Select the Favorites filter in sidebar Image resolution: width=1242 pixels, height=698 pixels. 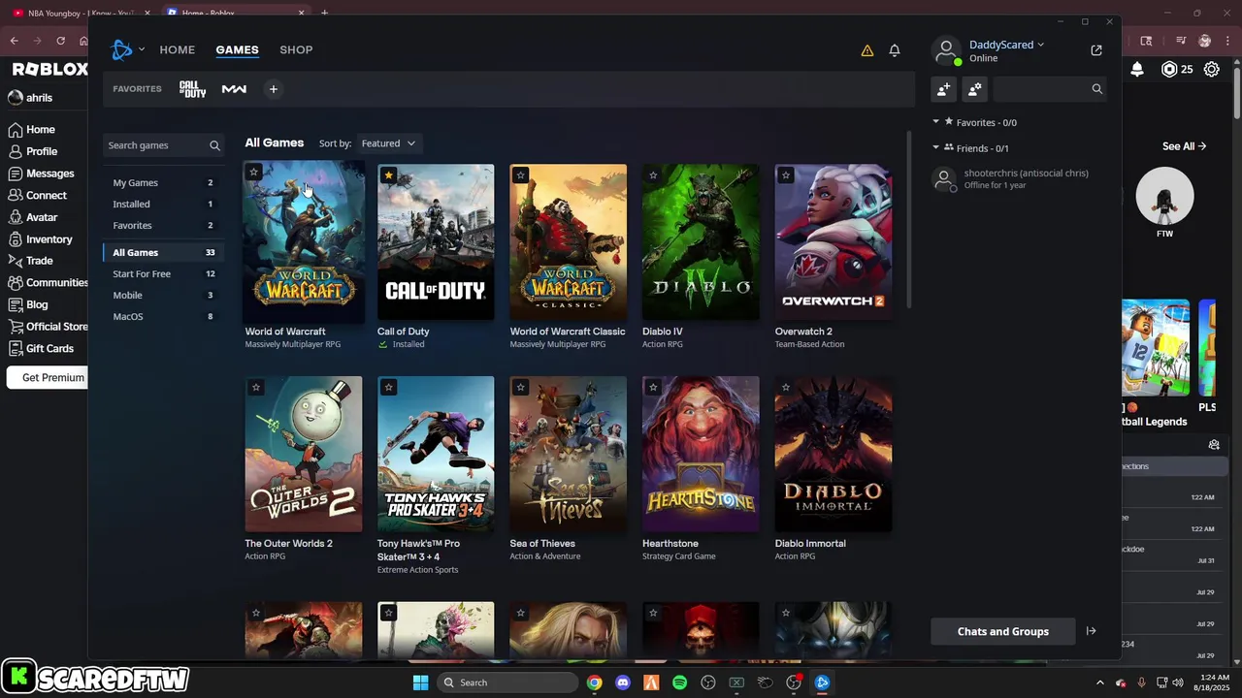(163, 225)
